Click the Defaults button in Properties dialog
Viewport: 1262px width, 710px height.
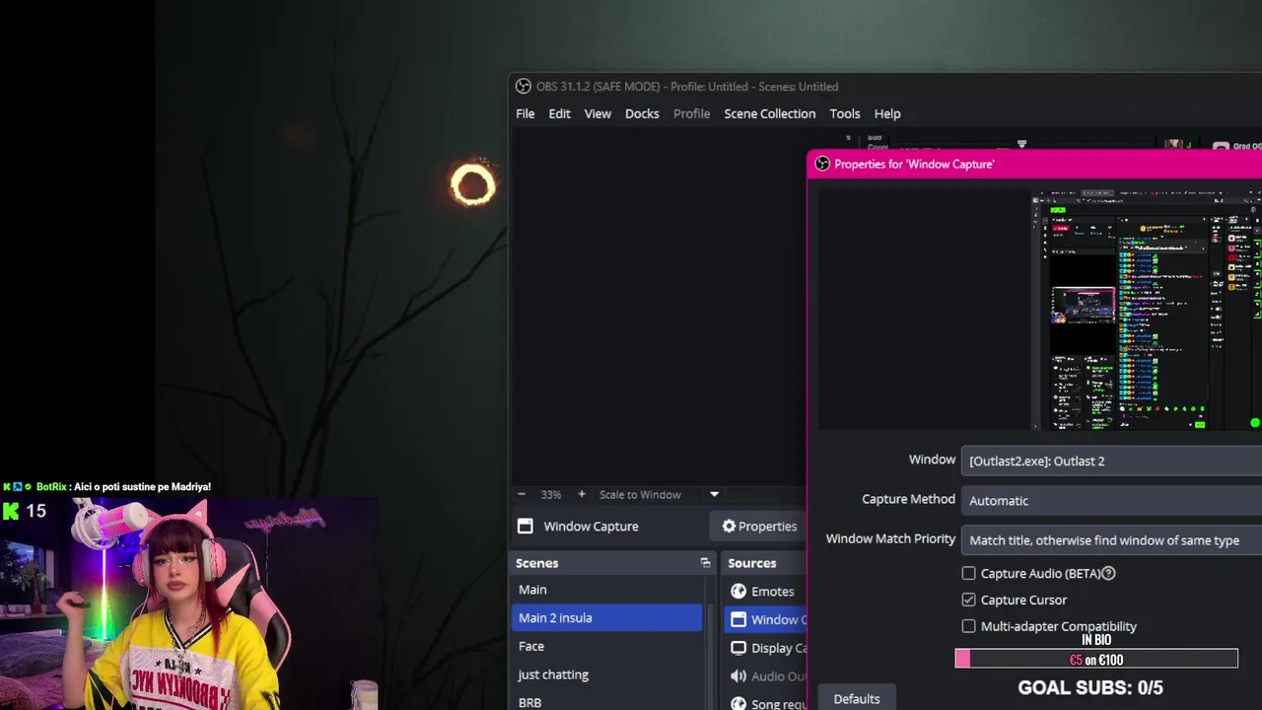point(857,698)
